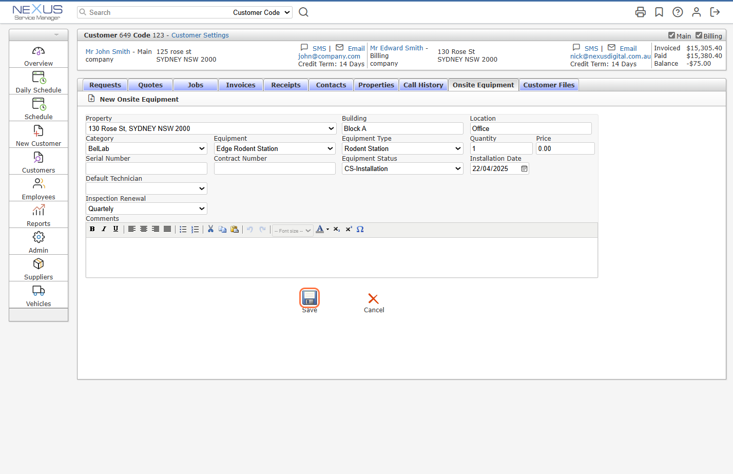
Task: Open the Font size dropdown
Action: pyautogui.click(x=293, y=231)
